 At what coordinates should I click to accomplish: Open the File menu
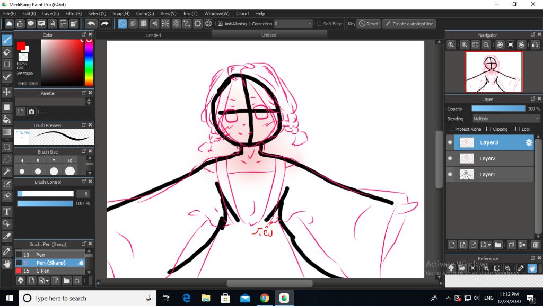click(x=10, y=13)
